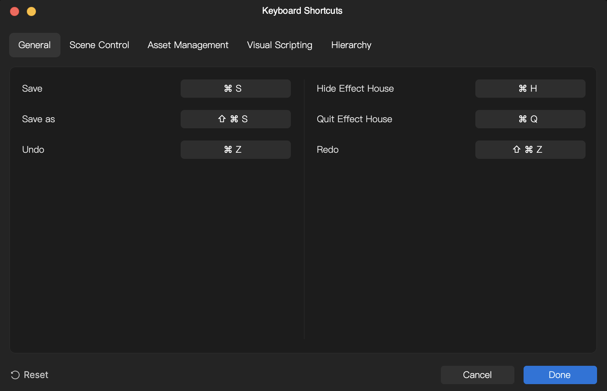
Task: Edit the Save as shortcut field
Action: pyautogui.click(x=236, y=119)
